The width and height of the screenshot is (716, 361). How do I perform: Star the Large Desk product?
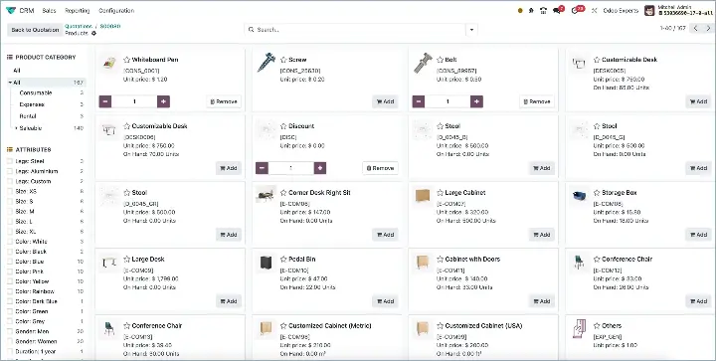(127, 260)
